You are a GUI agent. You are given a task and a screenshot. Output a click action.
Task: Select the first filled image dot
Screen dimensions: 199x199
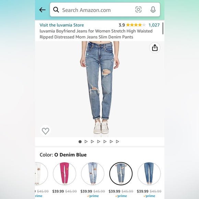click(x=80, y=142)
